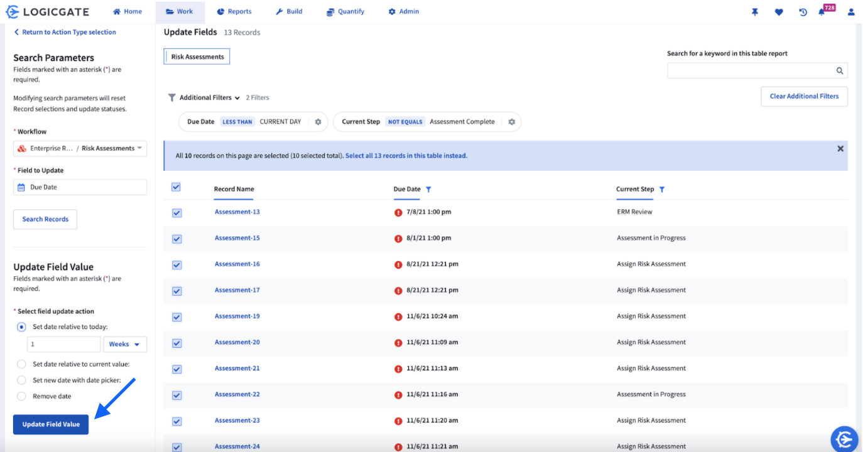Click overdue alert icon for Assessment-15
The height and width of the screenshot is (452, 863).
coord(398,239)
